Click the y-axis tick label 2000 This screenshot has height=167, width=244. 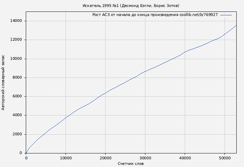point(17,134)
